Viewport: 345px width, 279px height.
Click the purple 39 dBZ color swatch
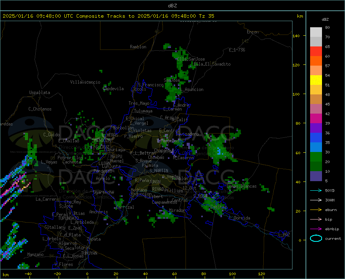tap(316, 128)
